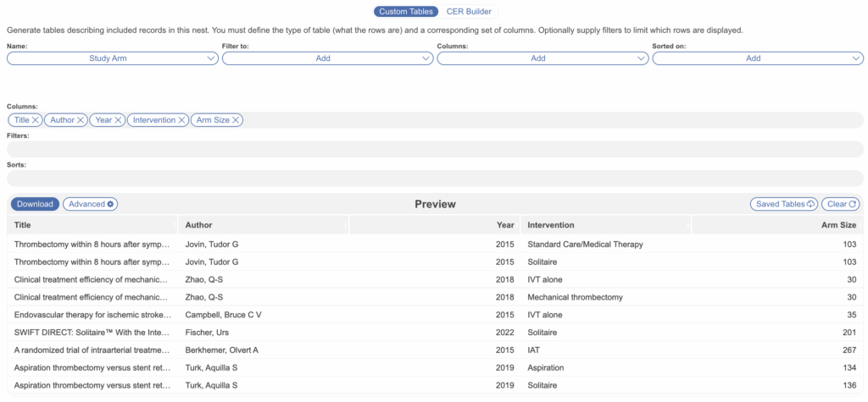Remove the Intervention column chip

(x=181, y=120)
